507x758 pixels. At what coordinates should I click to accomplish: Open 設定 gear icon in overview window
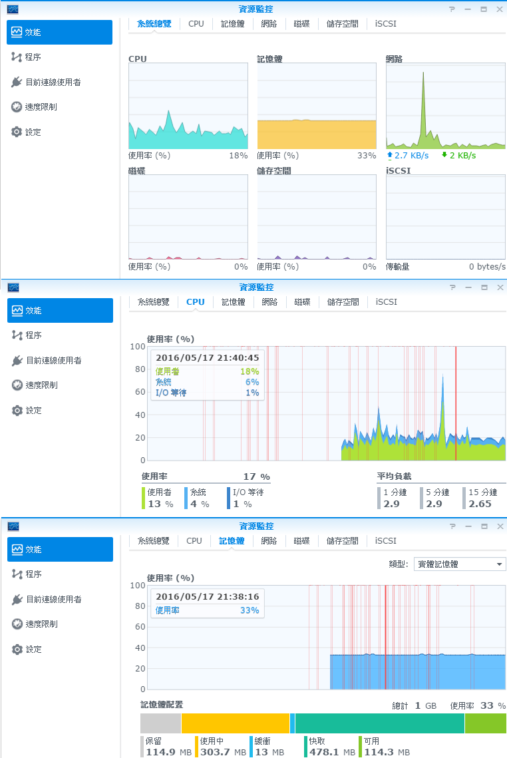coord(17,132)
